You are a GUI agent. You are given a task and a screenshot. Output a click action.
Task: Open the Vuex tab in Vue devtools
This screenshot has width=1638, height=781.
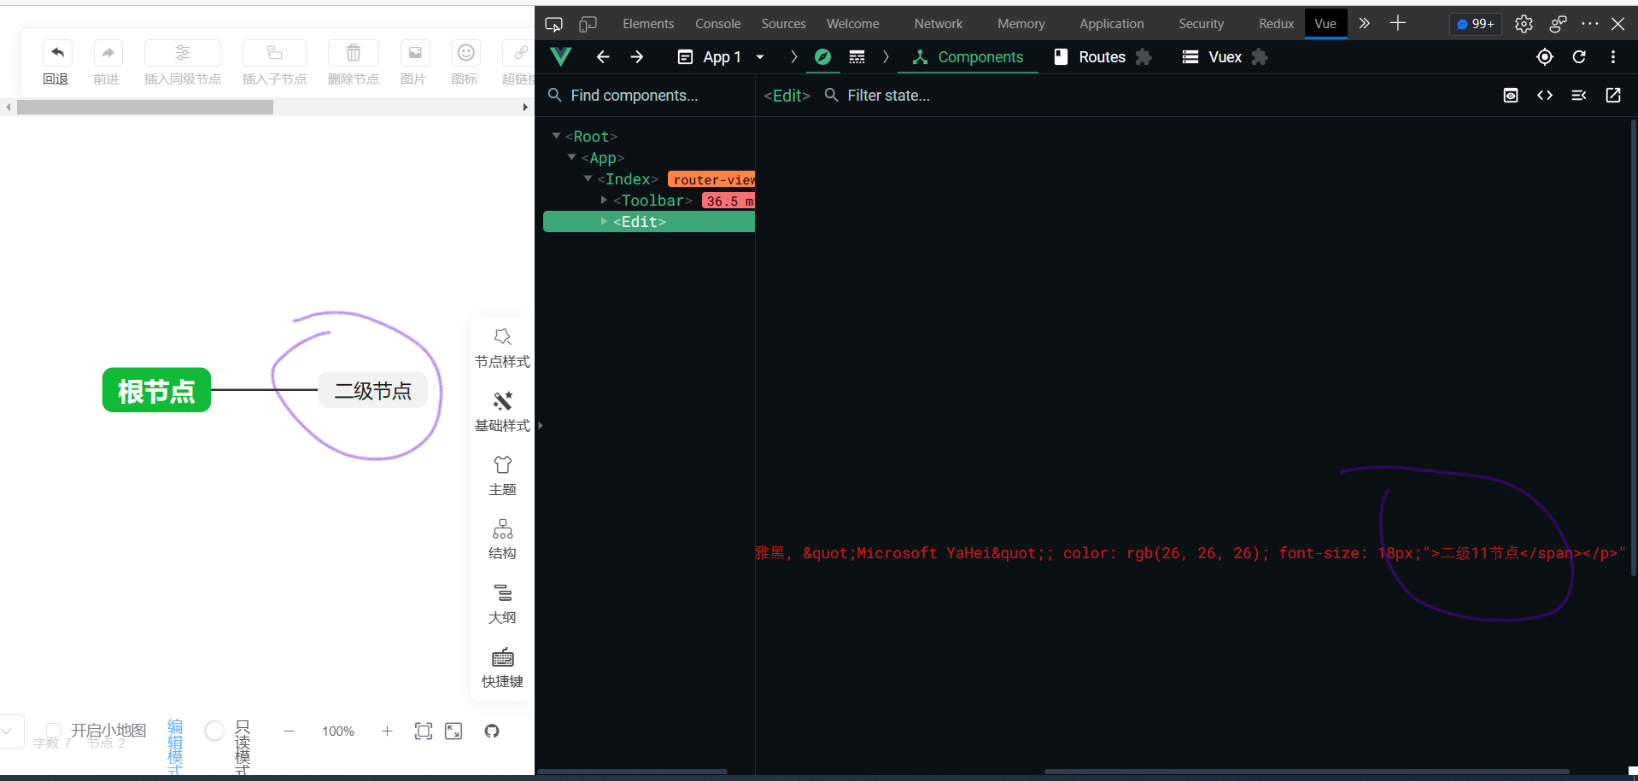click(1225, 57)
